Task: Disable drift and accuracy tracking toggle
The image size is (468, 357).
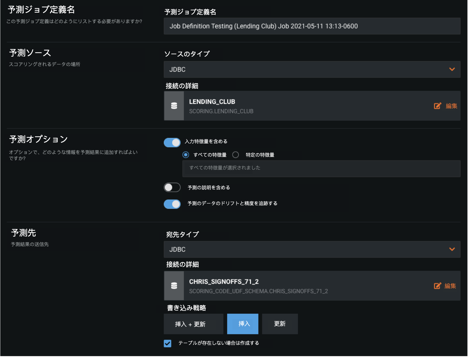Action: pos(172,204)
